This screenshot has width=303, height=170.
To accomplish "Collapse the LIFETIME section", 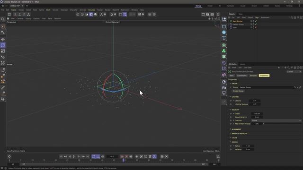I will pos(231,97).
